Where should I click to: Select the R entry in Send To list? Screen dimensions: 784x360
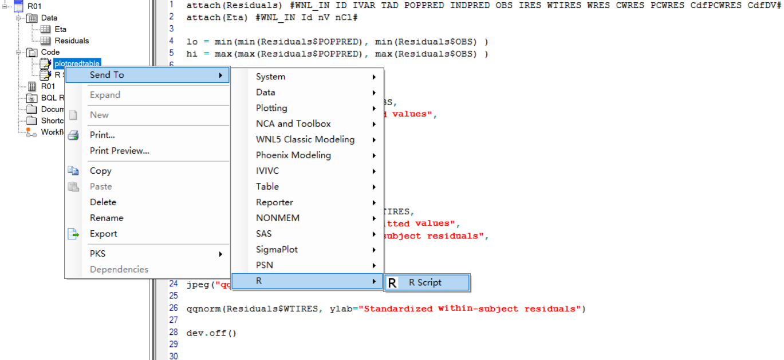point(308,281)
